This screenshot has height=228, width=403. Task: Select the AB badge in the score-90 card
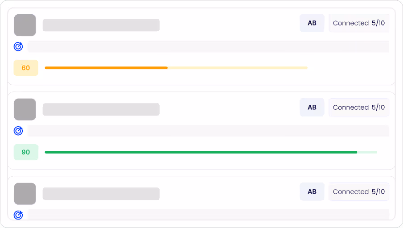coord(312,108)
